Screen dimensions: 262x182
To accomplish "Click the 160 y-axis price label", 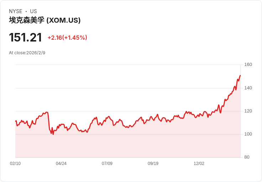I will point(248,65).
